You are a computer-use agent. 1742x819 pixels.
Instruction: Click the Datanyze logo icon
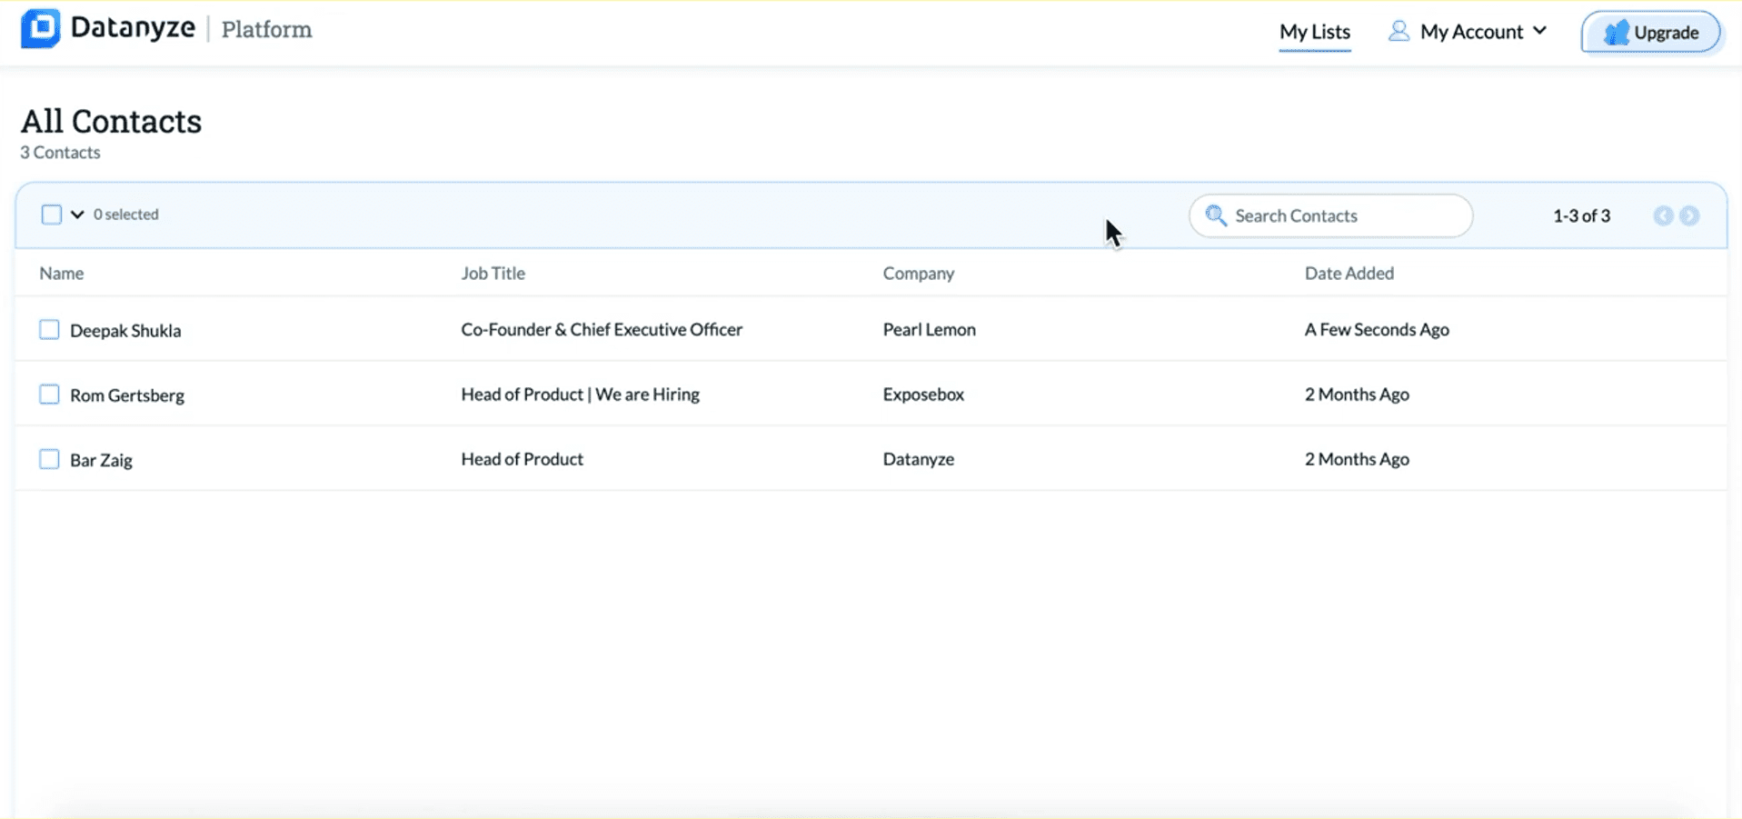click(x=41, y=28)
